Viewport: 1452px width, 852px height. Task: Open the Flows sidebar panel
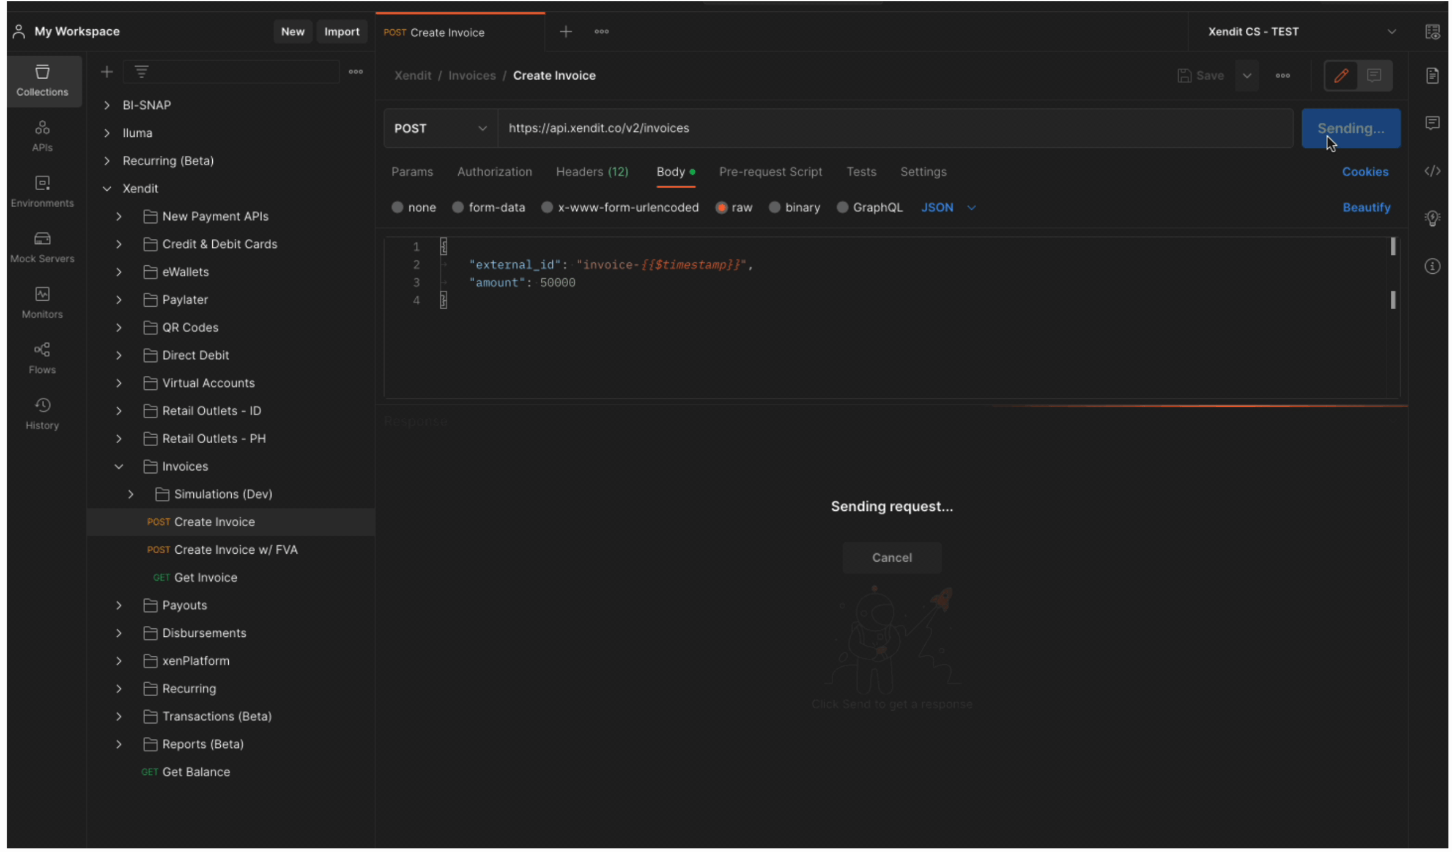tap(42, 359)
